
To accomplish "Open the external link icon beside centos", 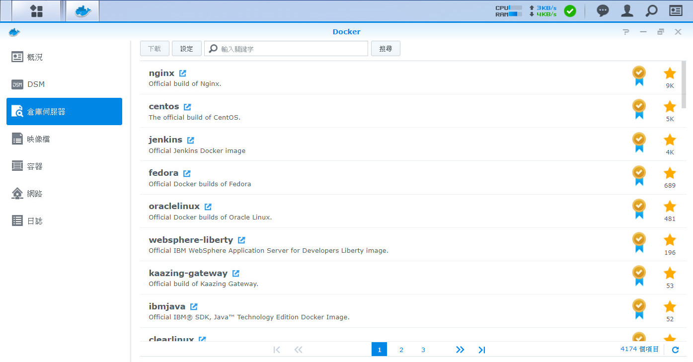I will coord(187,107).
